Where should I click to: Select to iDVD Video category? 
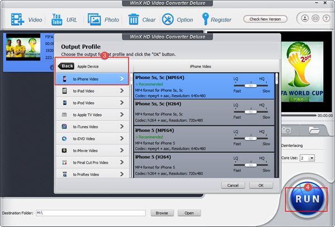point(93,139)
